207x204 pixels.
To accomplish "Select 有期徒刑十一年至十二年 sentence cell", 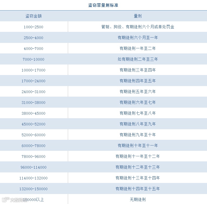I will (138, 157).
